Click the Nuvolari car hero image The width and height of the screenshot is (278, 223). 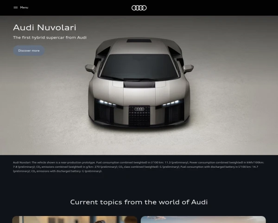coord(139,85)
